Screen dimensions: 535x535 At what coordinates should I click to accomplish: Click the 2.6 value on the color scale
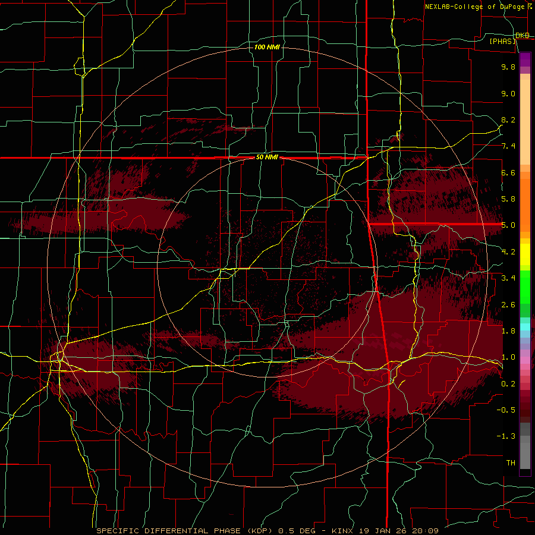pos(508,304)
